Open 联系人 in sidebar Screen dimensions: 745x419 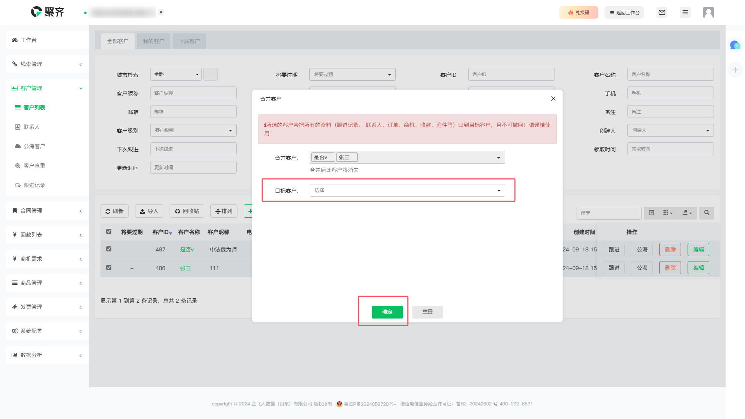click(x=31, y=127)
